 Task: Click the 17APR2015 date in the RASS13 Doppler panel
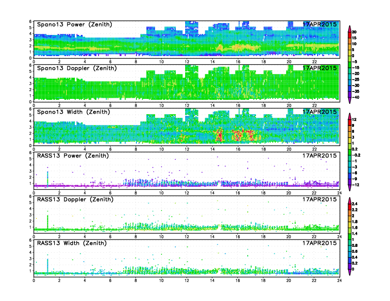[320, 199]
